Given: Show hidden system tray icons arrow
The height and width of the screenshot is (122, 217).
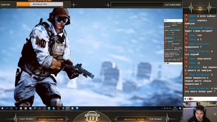Looking at the screenshot, I should click(x=163, y=108).
